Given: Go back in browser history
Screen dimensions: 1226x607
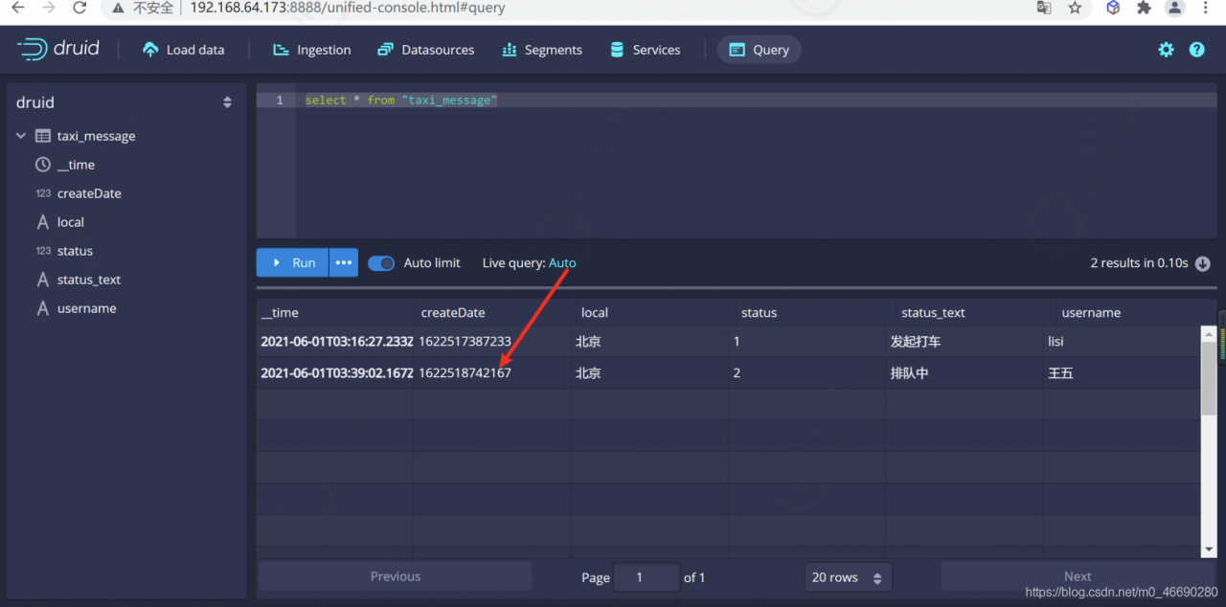Looking at the screenshot, I should [x=17, y=8].
